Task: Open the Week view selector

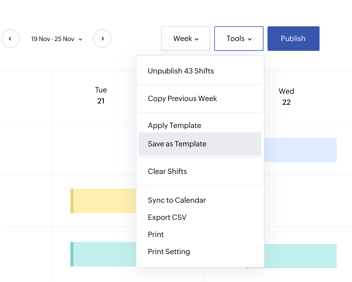Action: point(185,39)
